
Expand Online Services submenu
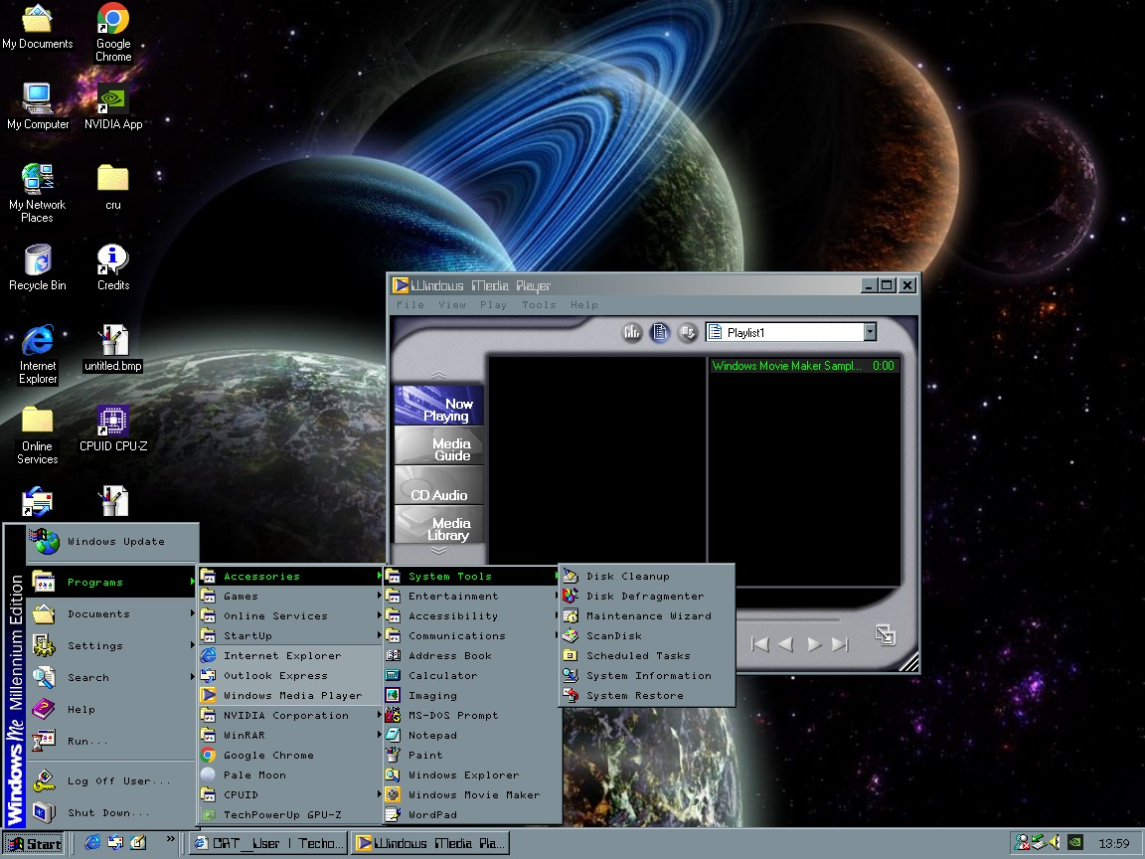(290, 615)
